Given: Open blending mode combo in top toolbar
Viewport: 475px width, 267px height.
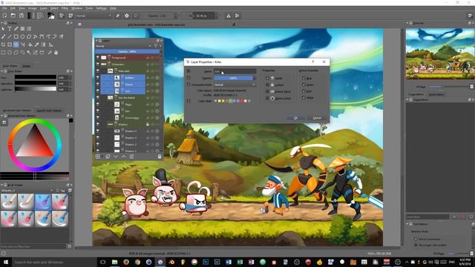Looking at the screenshot, I should (x=94, y=16).
